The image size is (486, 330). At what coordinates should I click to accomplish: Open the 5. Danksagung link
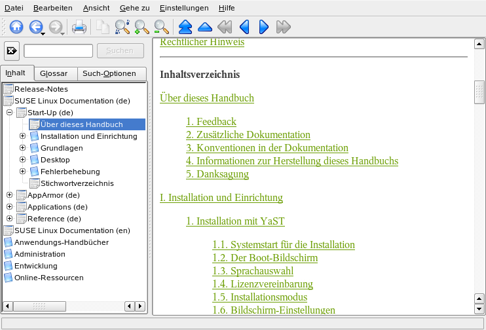point(217,174)
